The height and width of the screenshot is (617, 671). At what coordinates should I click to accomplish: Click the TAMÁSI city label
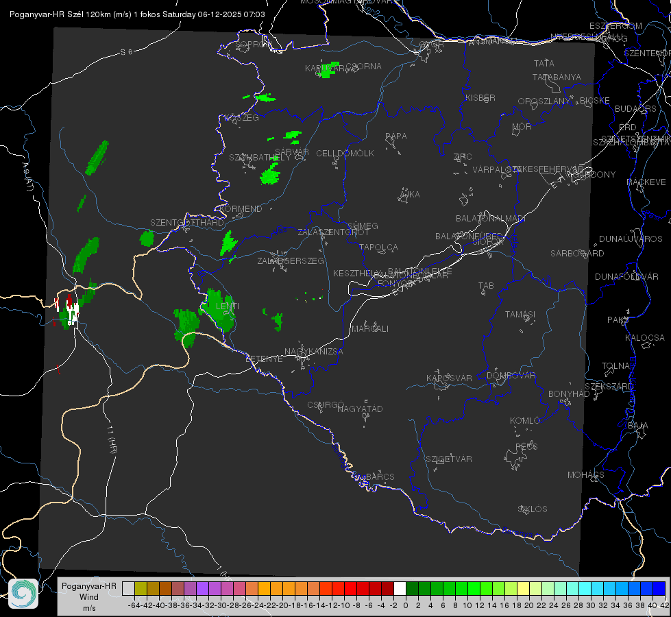pos(520,314)
